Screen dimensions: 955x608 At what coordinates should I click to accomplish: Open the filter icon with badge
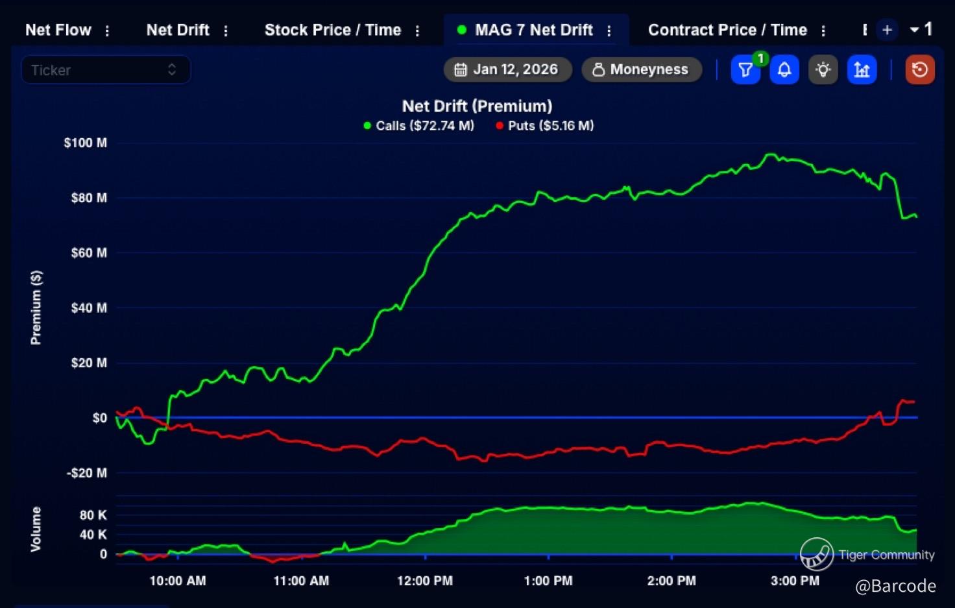point(745,69)
